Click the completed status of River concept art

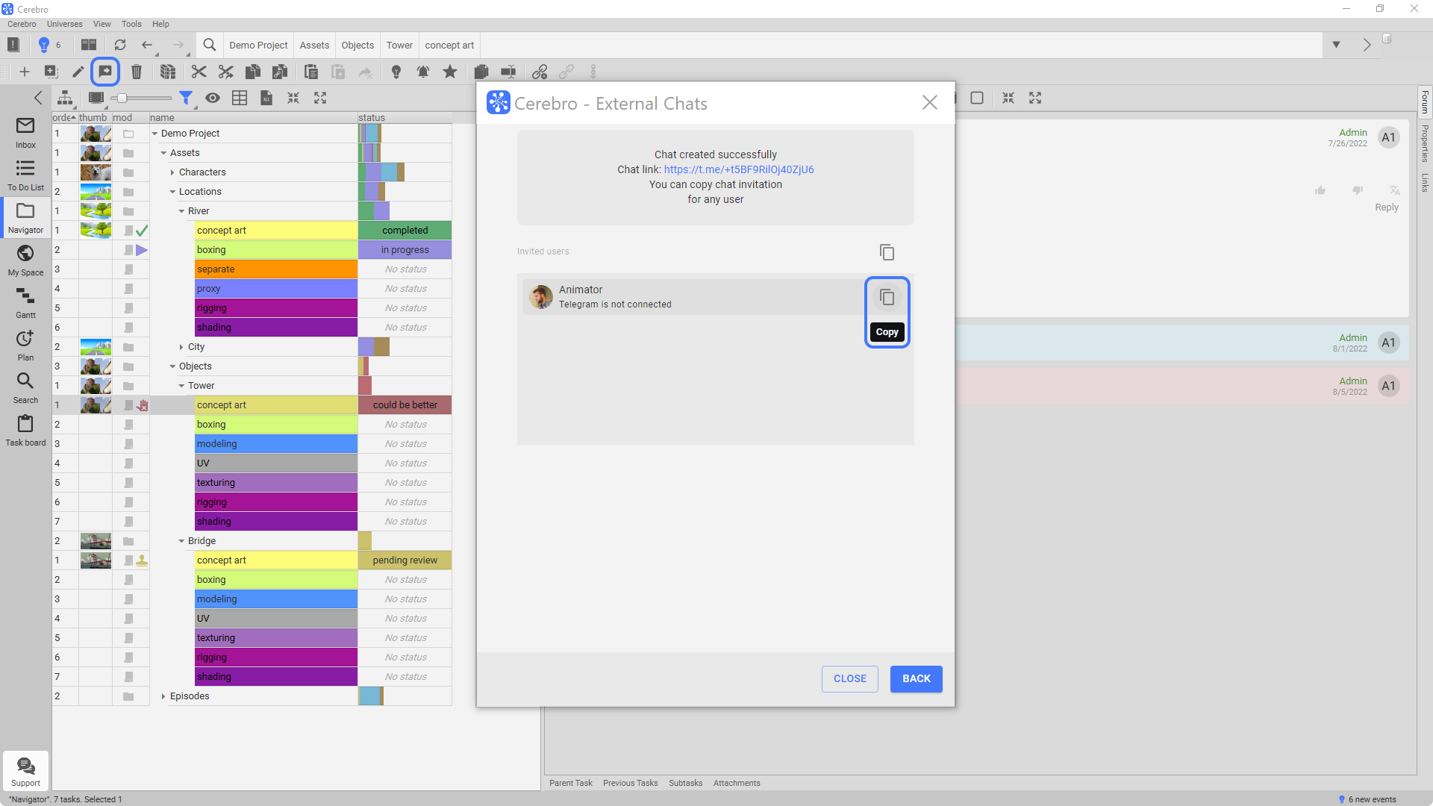coord(405,231)
